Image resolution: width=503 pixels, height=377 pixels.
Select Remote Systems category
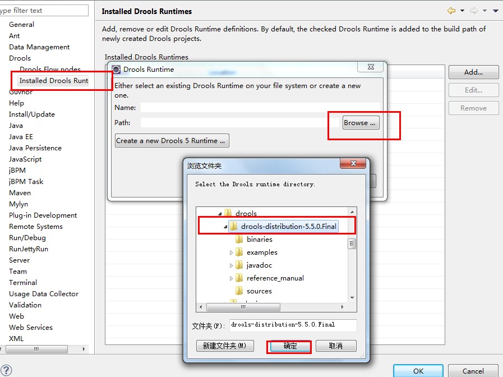pos(36,227)
